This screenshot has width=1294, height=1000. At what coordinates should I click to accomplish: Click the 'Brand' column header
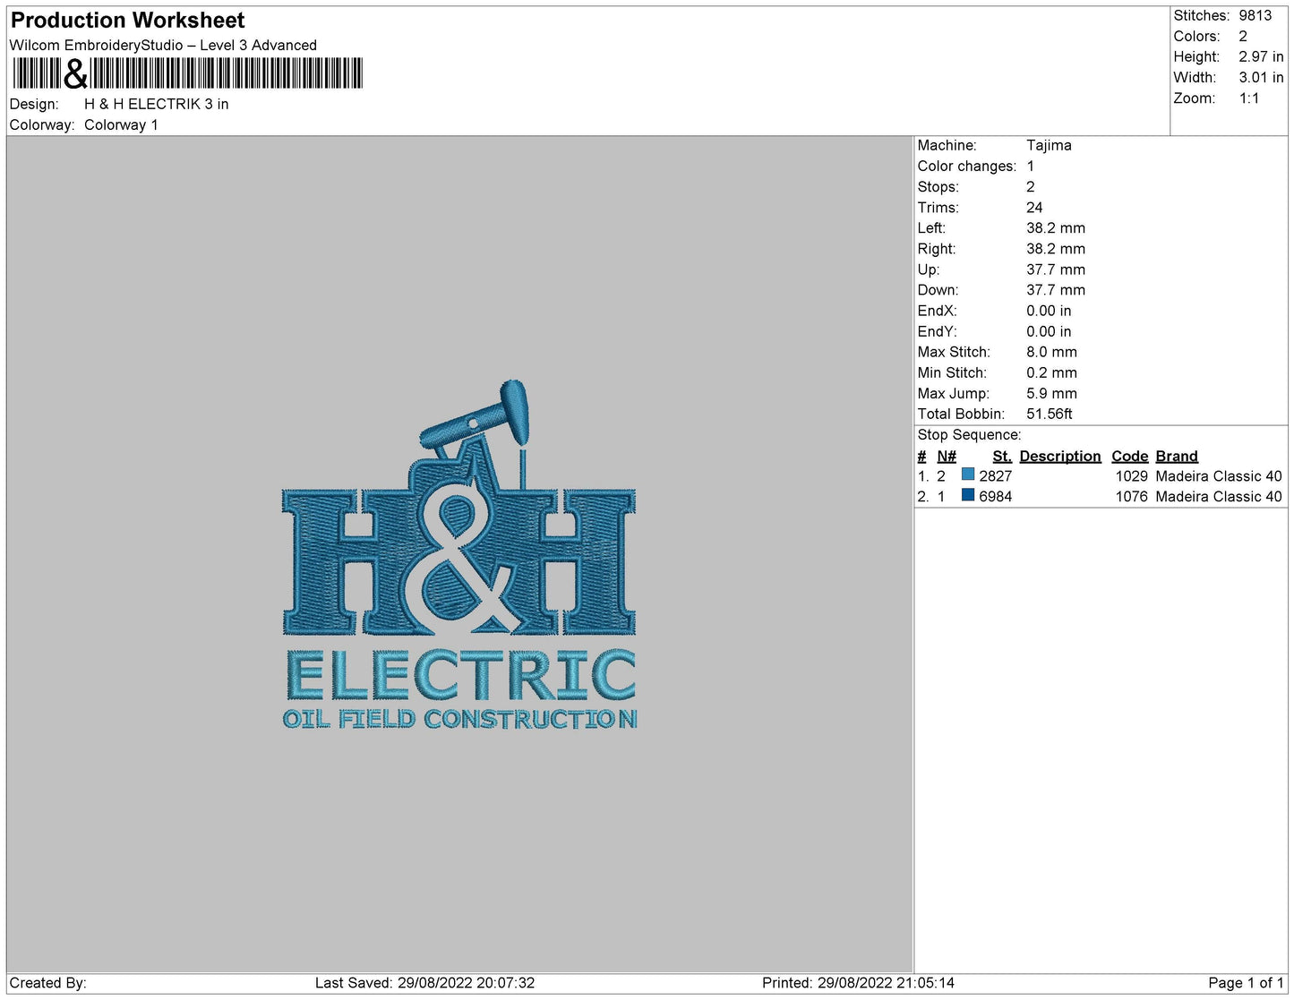coord(1177,456)
